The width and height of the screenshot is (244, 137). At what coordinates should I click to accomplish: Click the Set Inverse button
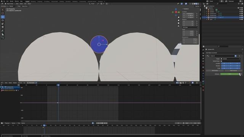pyautogui.click(x=215, y=71)
